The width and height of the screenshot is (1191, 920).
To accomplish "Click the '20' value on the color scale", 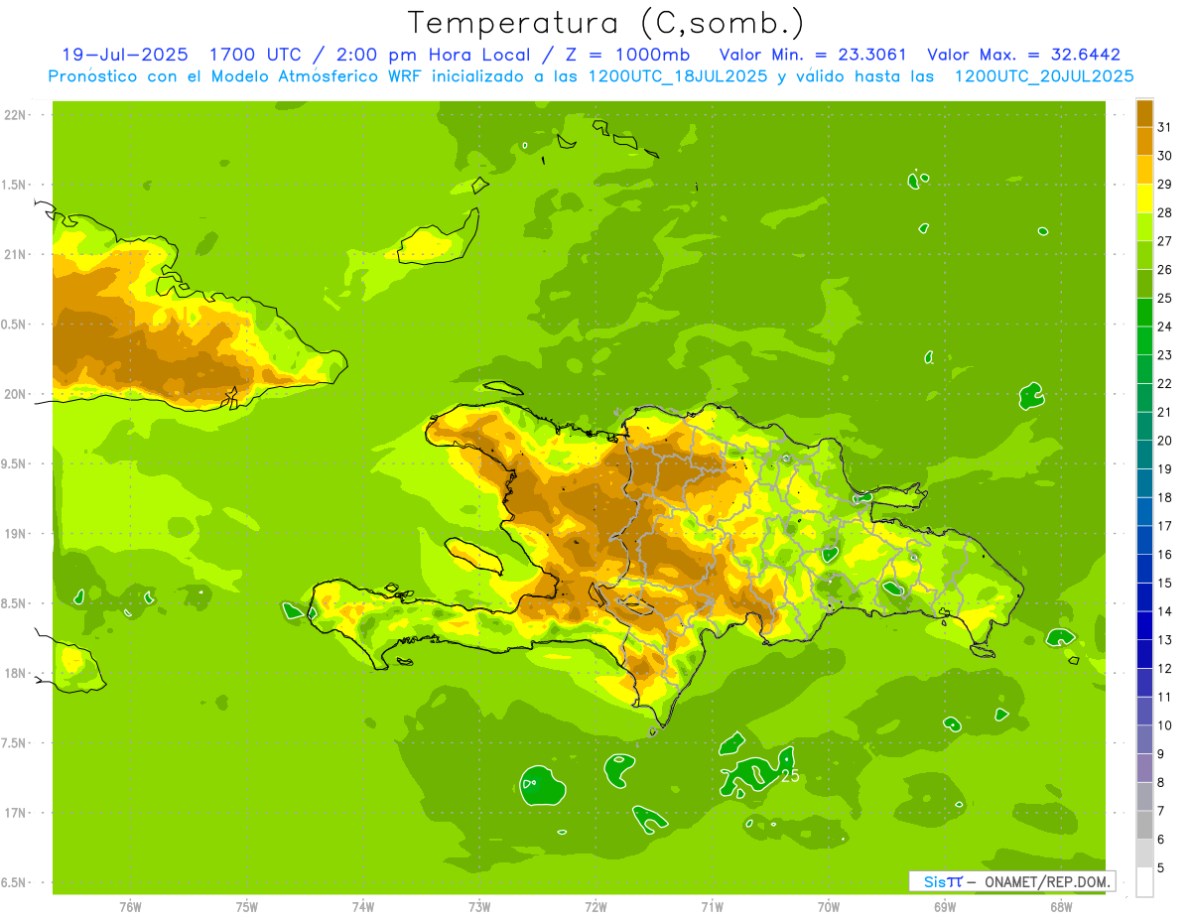I will pyautogui.click(x=1165, y=441).
